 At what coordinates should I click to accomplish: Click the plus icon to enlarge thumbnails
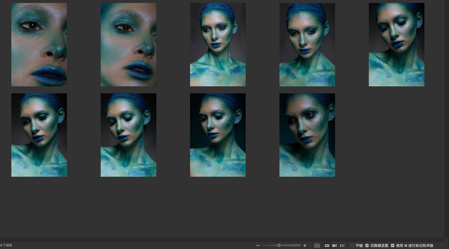coord(305,245)
